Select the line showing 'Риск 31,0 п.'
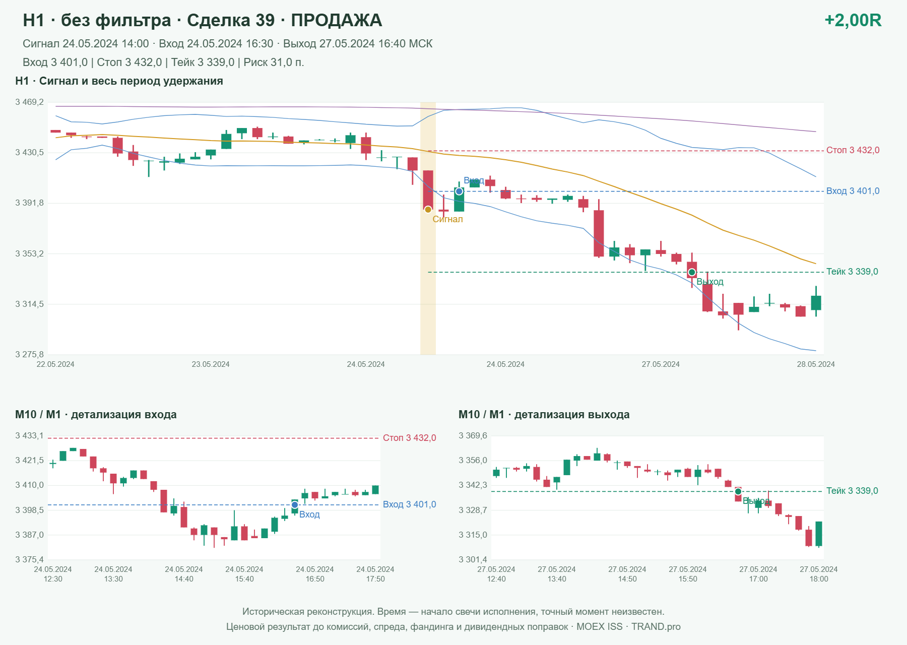This screenshot has width=907, height=645. coord(163,62)
